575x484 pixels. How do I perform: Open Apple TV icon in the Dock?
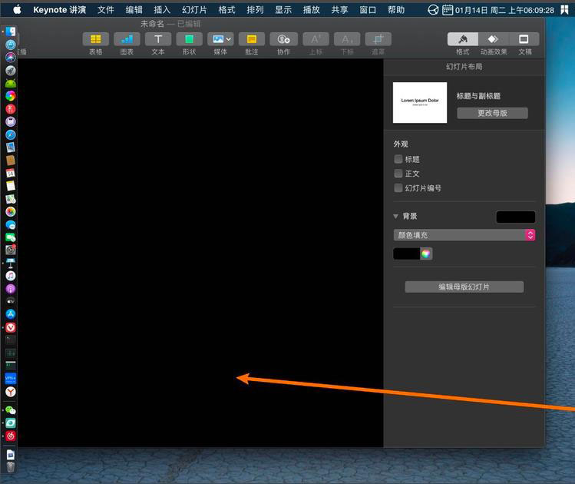tap(11, 301)
